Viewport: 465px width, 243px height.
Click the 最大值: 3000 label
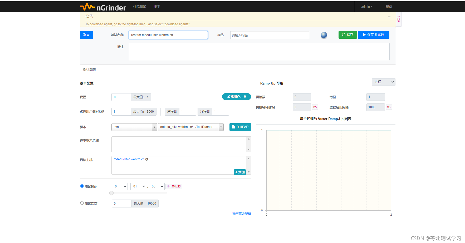[x=144, y=112]
